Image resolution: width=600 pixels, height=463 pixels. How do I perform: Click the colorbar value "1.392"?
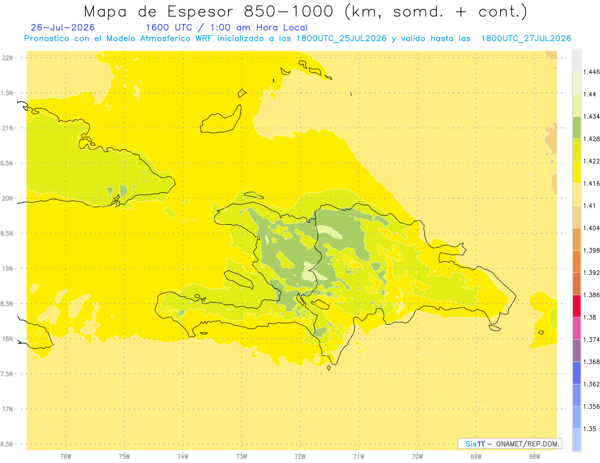point(591,273)
